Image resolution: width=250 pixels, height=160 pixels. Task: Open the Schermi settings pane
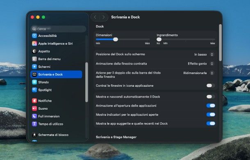point(56,67)
